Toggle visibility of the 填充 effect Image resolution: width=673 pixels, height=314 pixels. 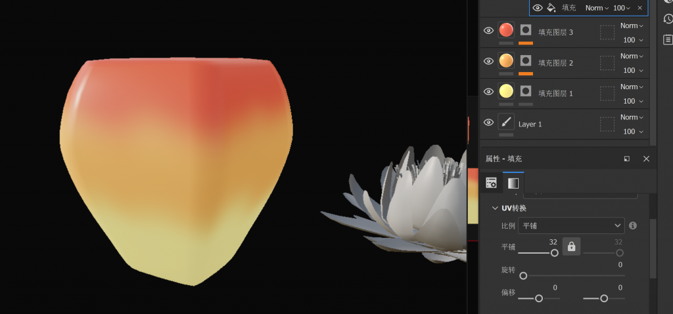(538, 8)
